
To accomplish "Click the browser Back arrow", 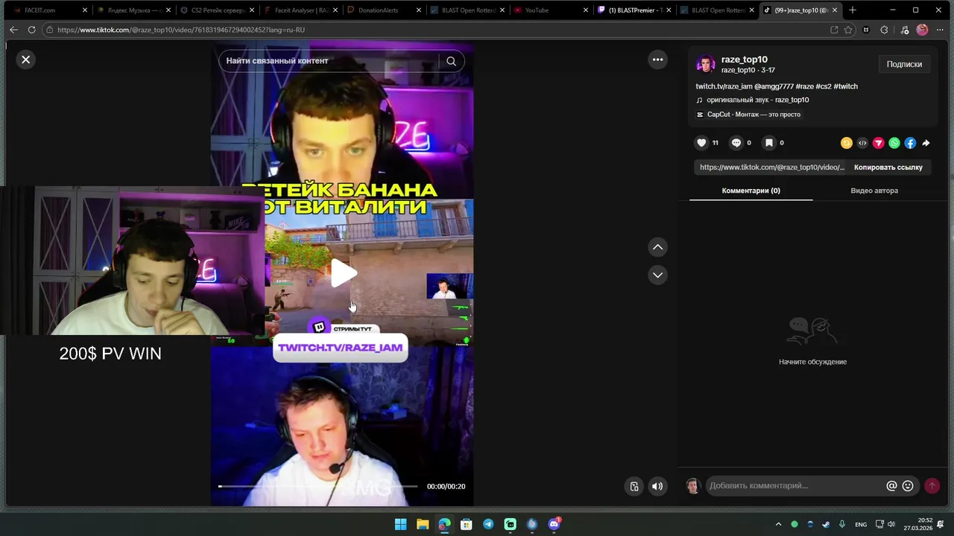I will [x=13, y=30].
